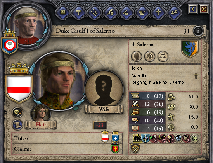Open the factions people tab icon
The image size is (213, 163).
pos(174,13)
